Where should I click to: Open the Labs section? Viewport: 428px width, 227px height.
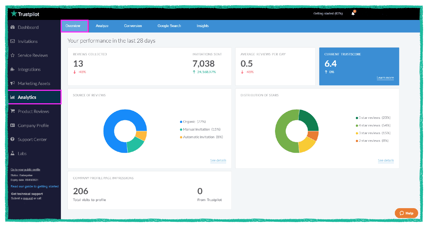point(22,154)
